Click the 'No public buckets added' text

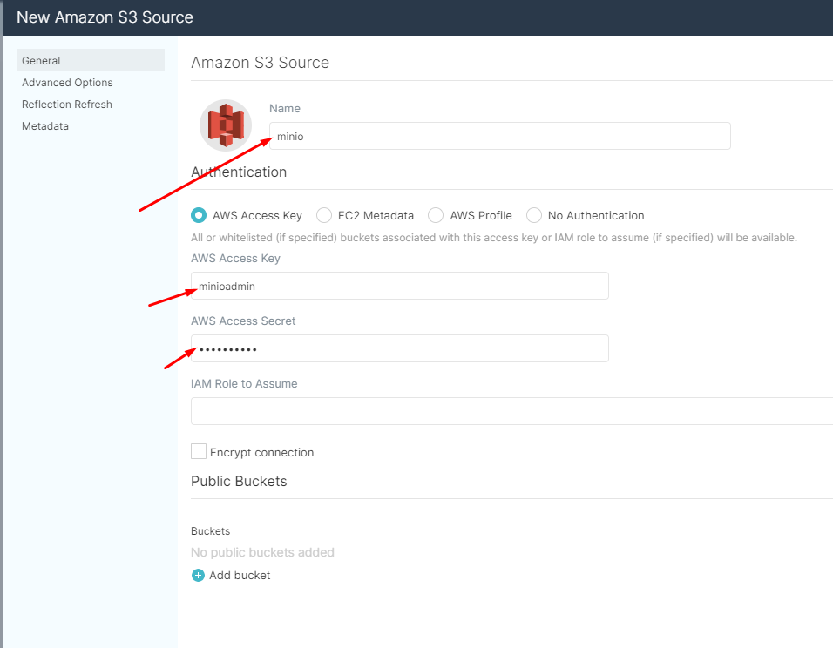tap(262, 552)
